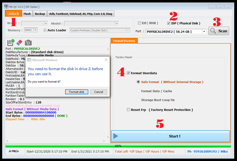The image size is (237, 161).
Task: Switch to the Unlock tab
Action: click(13, 14)
